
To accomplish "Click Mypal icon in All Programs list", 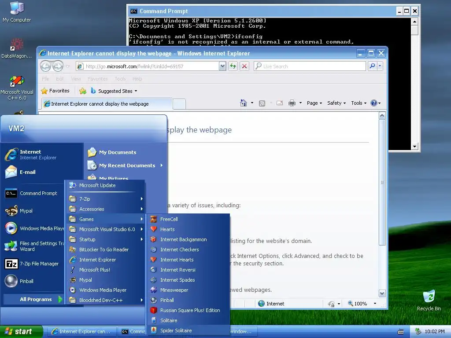I will click(x=73, y=280).
